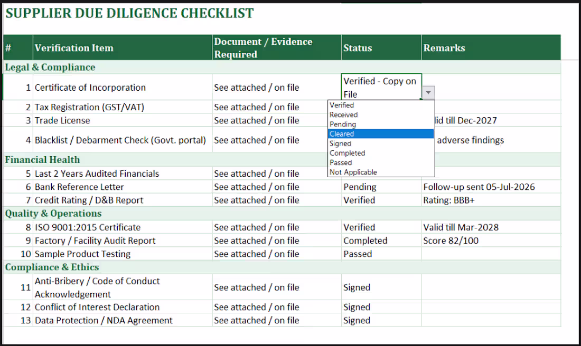Choose 'Pending' from the dropdown list
The height and width of the screenshot is (346, 581).
click(x=381, y=124)
